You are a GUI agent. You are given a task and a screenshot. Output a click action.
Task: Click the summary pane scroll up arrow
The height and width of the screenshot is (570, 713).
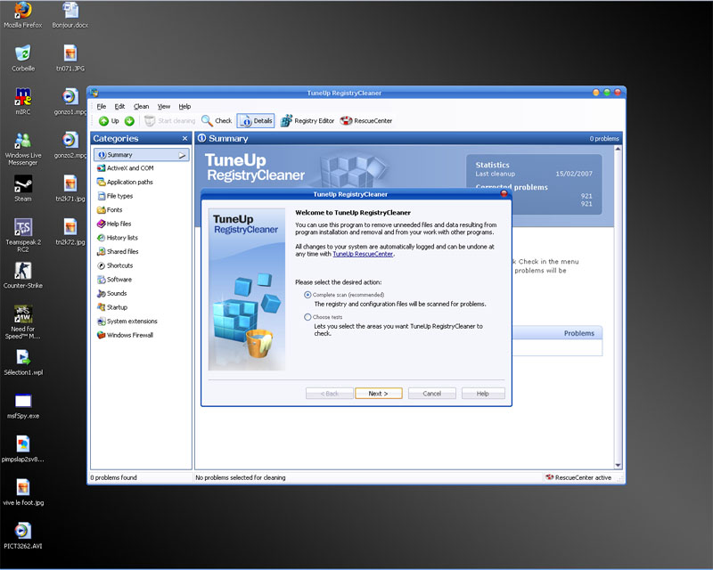coord(618,149)
